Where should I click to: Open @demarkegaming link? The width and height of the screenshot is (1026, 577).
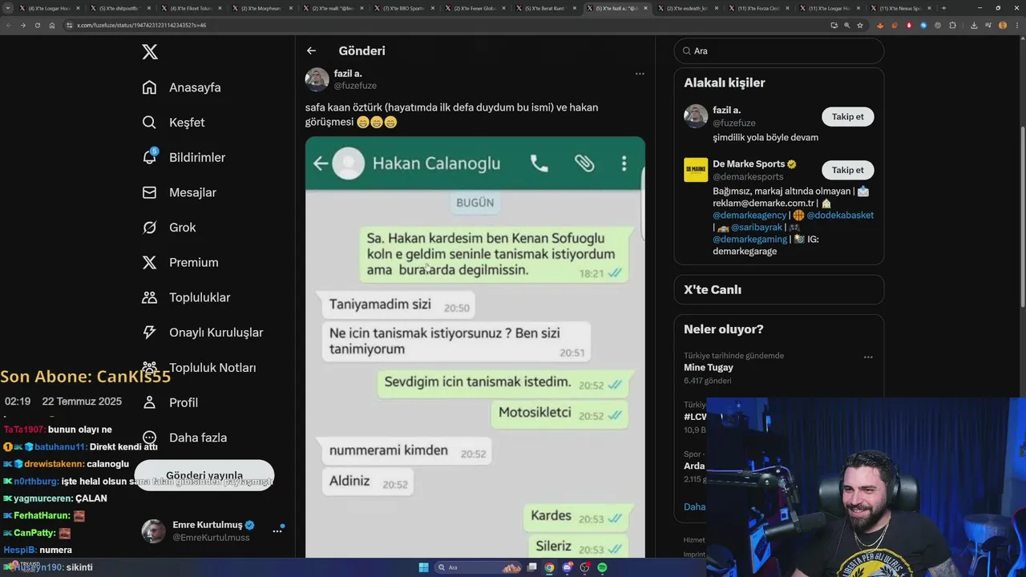750,240
